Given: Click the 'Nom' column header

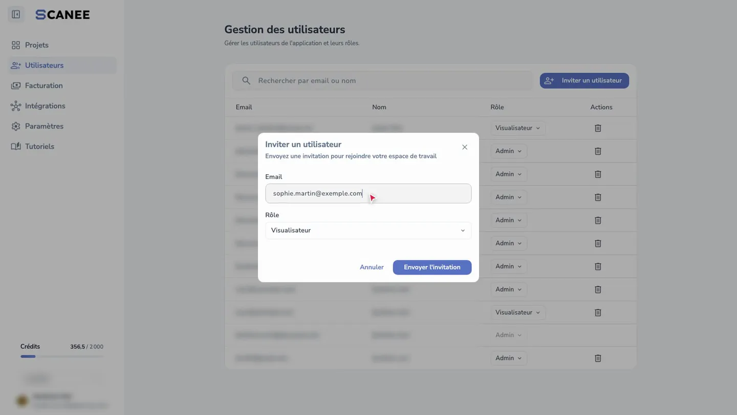Looking at the screenshot, I should point(379,107).
